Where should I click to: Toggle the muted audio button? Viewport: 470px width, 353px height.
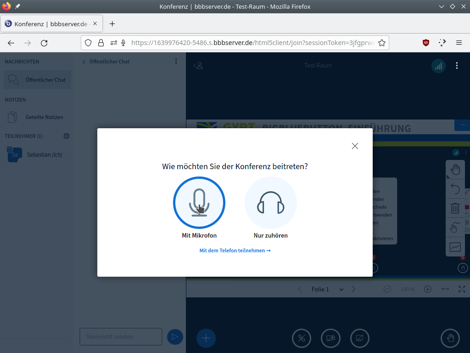pos(302,338)
